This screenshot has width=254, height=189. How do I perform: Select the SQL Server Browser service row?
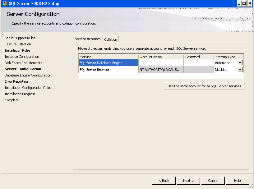coord(108,69)
